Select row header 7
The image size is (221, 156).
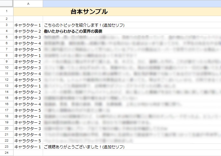[x=7, y=49]
